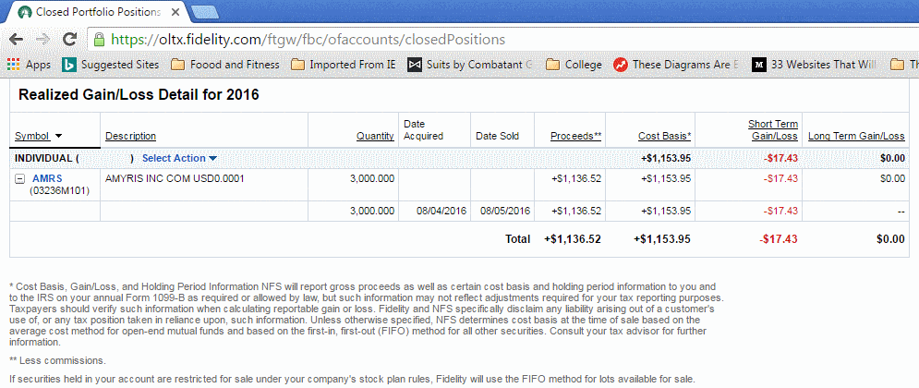Click the green secure padlock icon
Image resolution: width=919 pixels, height=388 pixels.
click(99, 40)
